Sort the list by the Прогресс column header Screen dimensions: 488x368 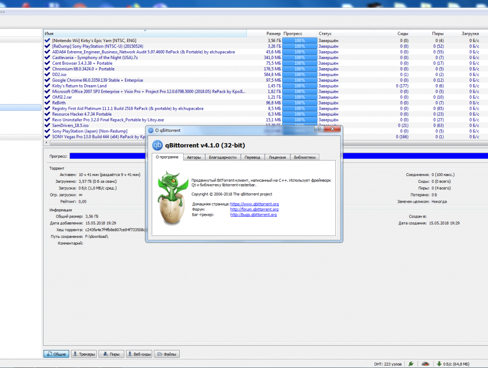[x=300, y=33]
